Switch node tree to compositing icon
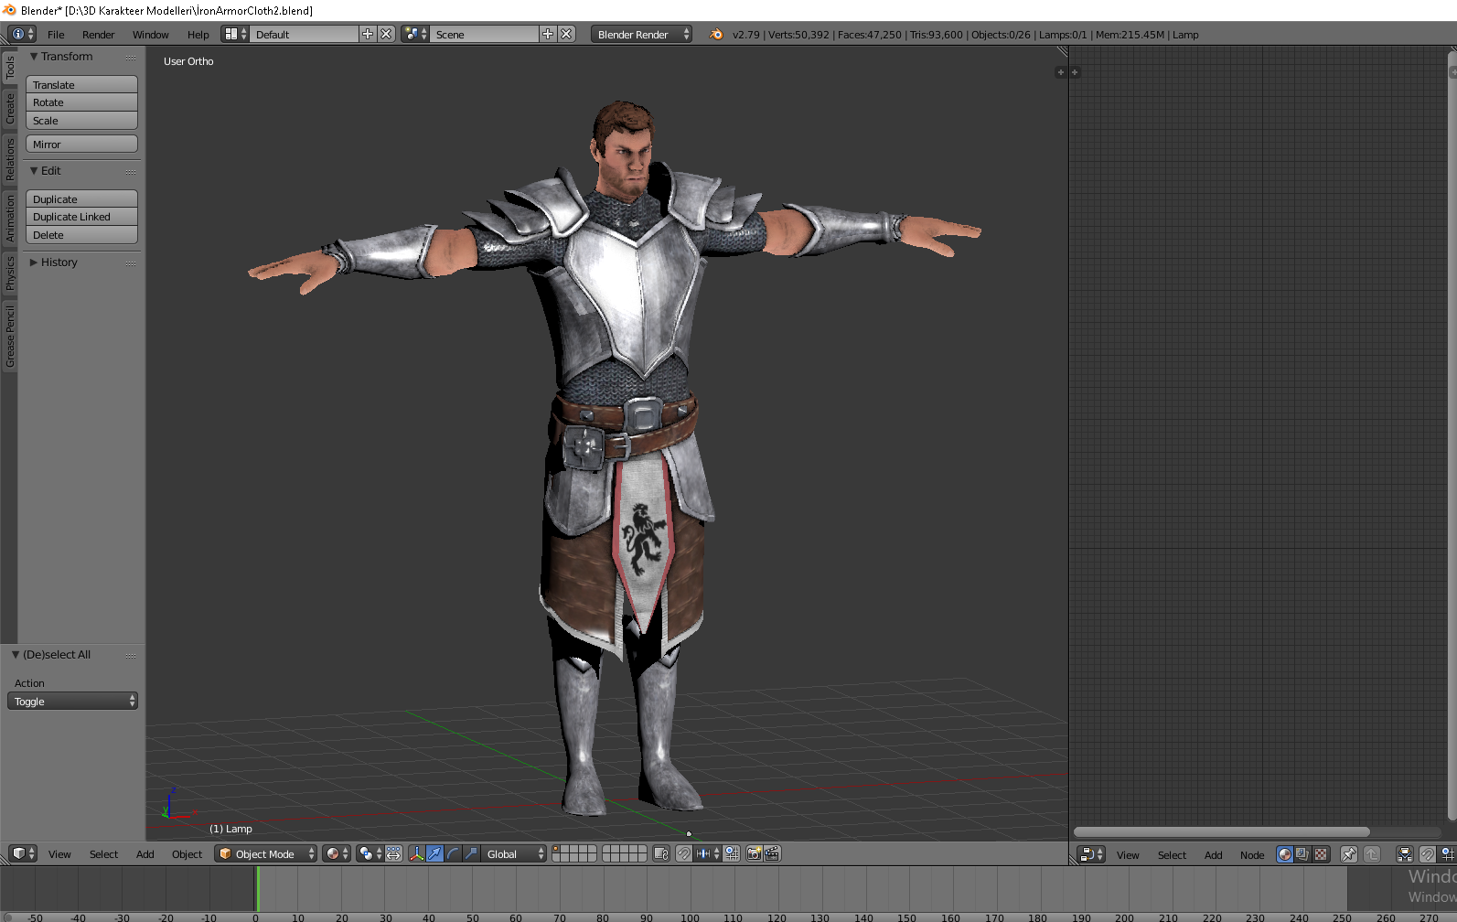 click(1302, 854)
